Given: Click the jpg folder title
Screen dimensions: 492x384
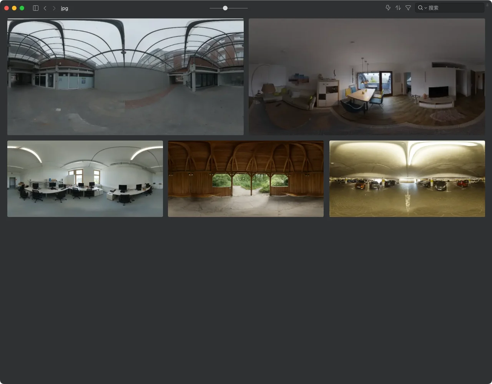Looking at the screenshot, I should tap(64, 8).
